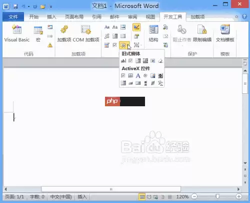This screenshot has width=250, height=203.
Task: Insert legacy check box form field
Action: [x=130, y=61]
